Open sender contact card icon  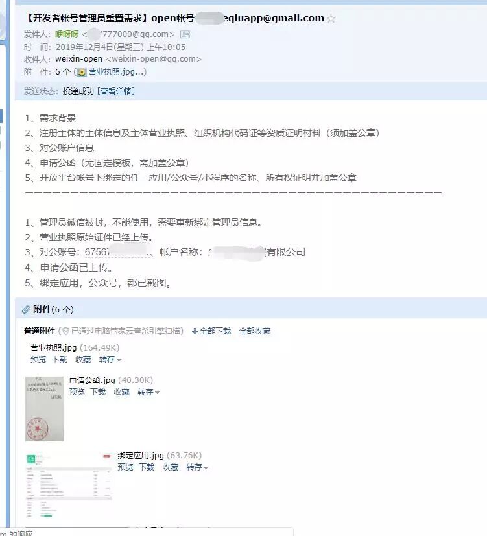[x=185, y=34]
